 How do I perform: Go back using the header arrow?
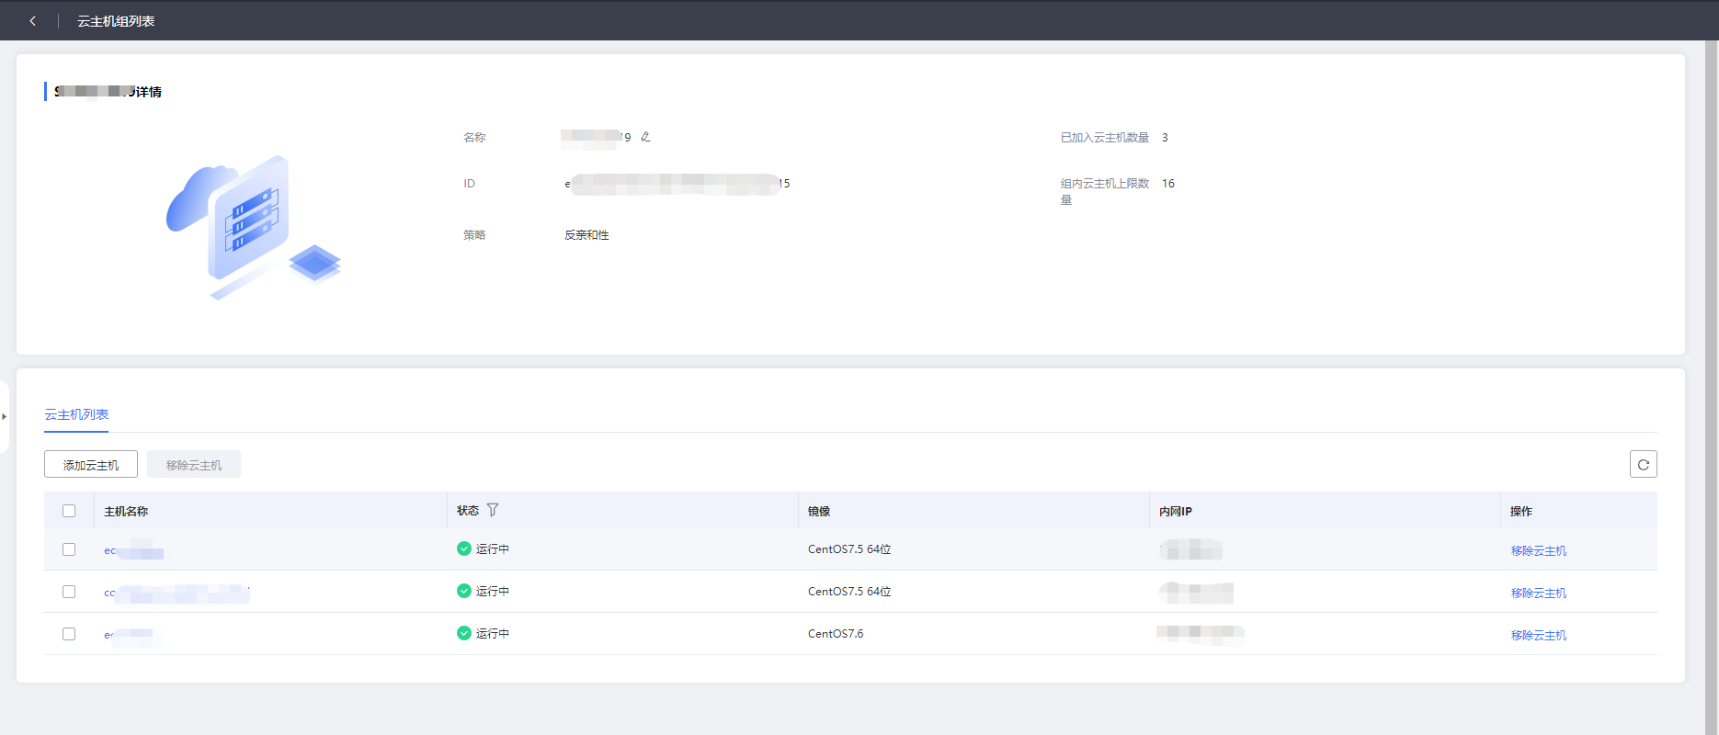click(x=33, y=20)
